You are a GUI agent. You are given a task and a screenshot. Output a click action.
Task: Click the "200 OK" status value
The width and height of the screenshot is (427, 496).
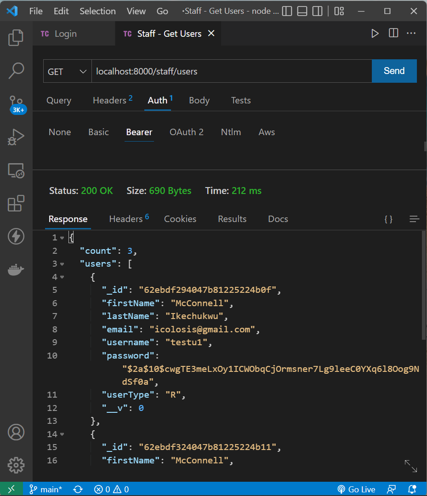click(97, 191)
